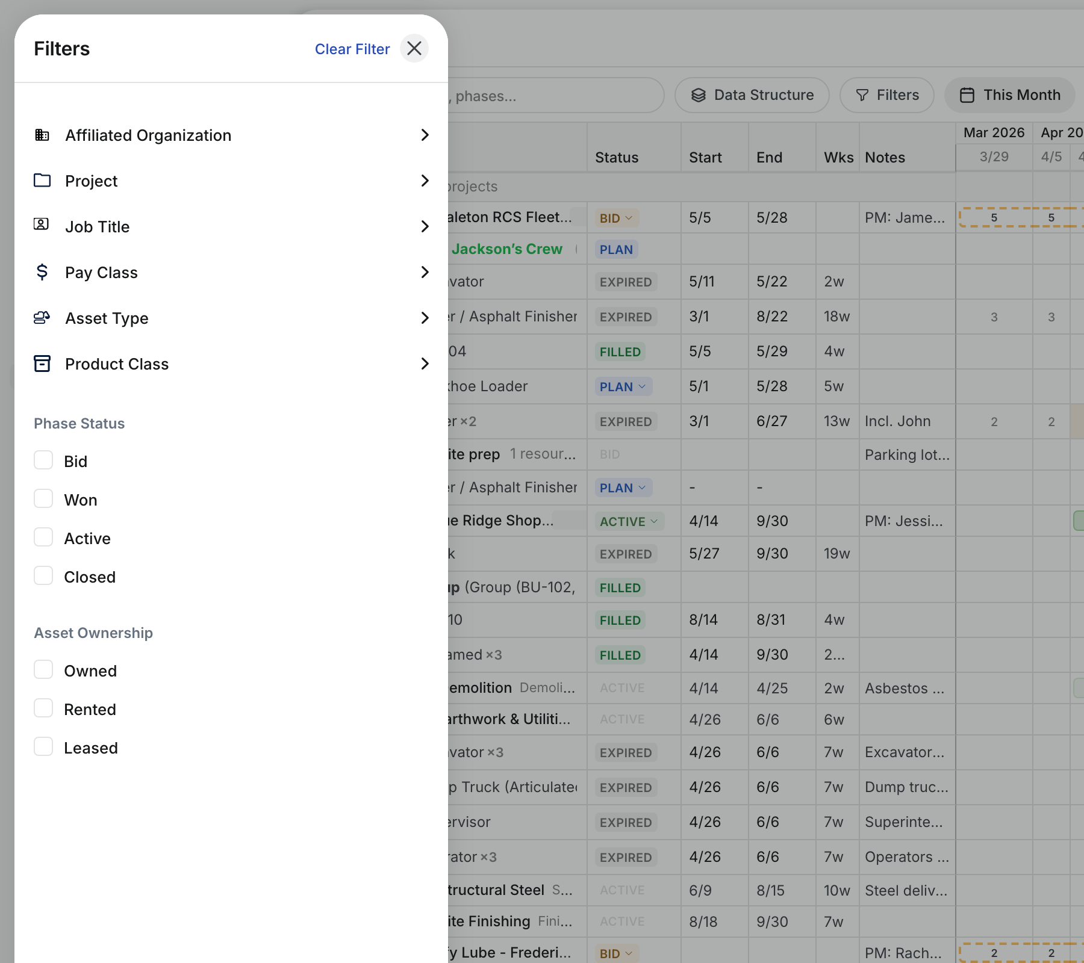Open the BID status dropdown for Fleet project
Viewport: 1084px width, 963px height.
click(617, 218)
